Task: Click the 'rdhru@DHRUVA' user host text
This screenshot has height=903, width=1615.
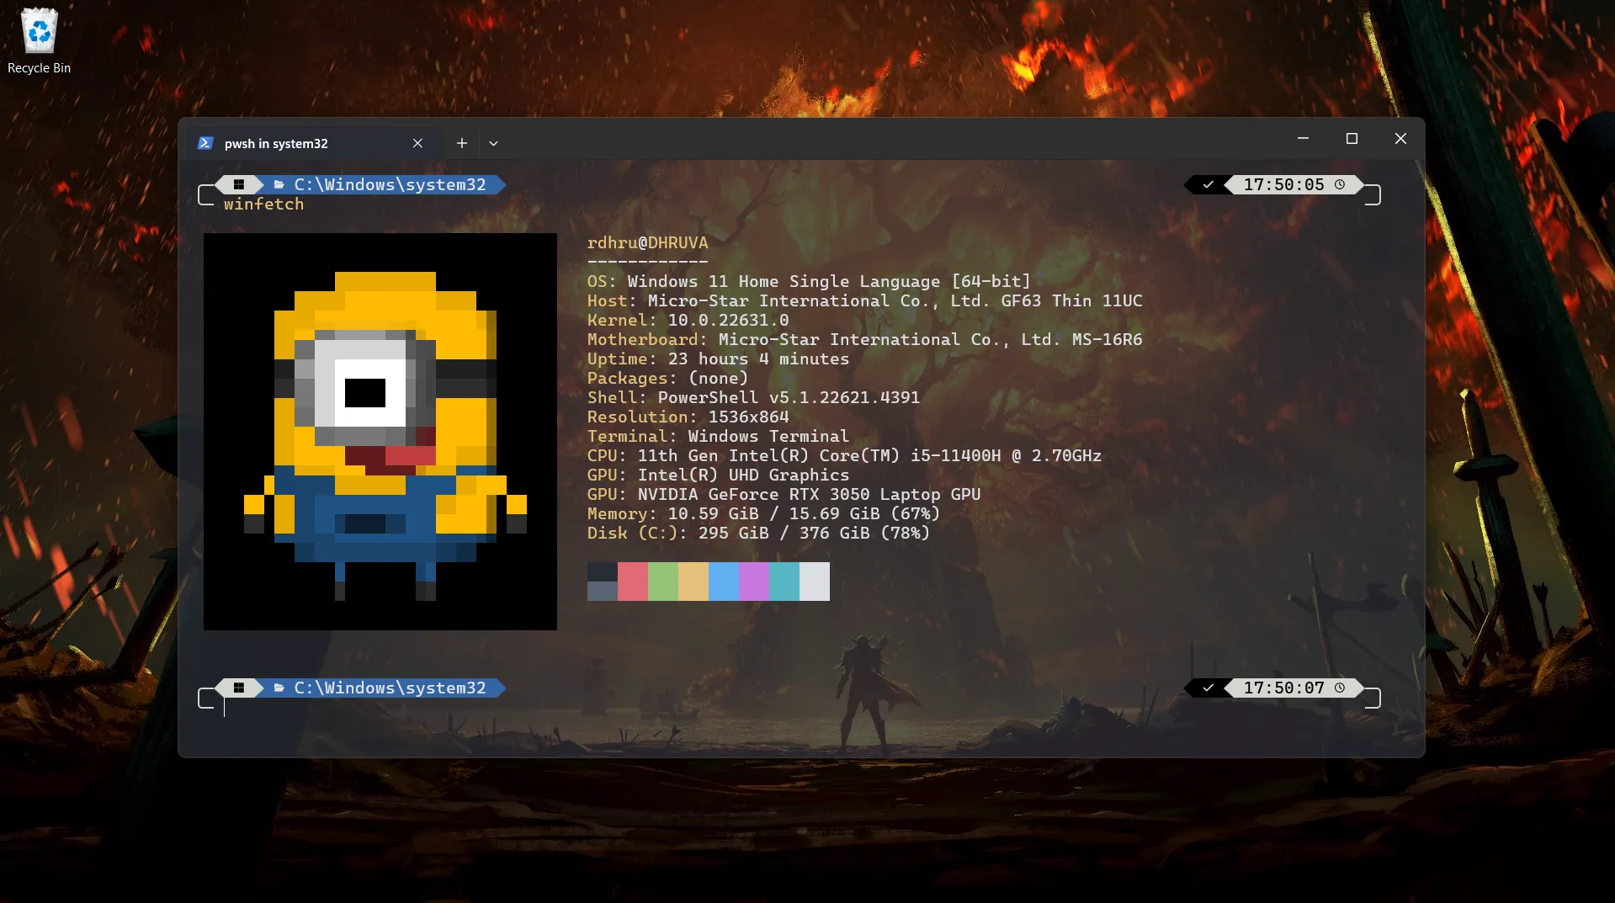Action: (x=648, y=243)
